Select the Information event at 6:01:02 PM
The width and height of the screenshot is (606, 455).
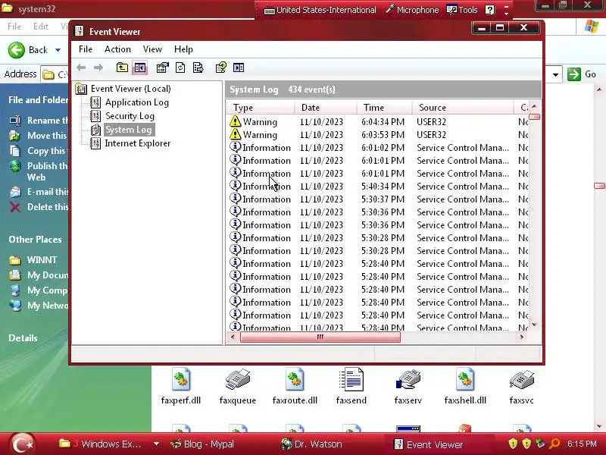pyautogui.click(x=379, y=148)
